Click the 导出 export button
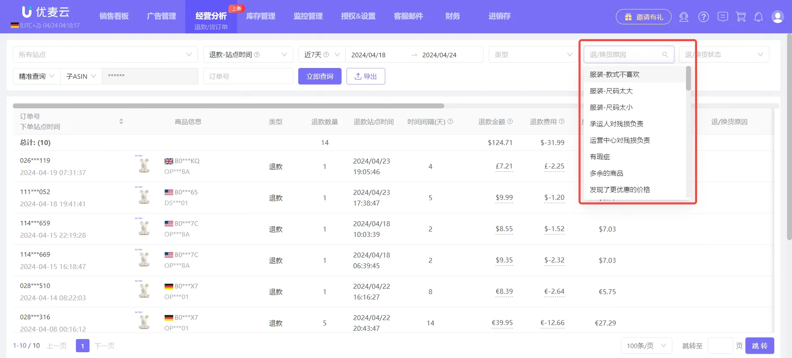Screen dimensions: 792x358 tap(366, 76)
